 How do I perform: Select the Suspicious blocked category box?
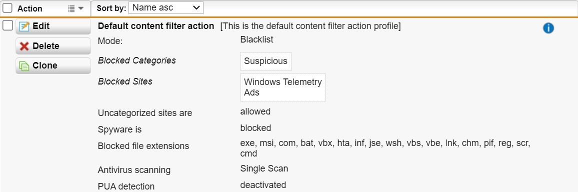[266, 61]
